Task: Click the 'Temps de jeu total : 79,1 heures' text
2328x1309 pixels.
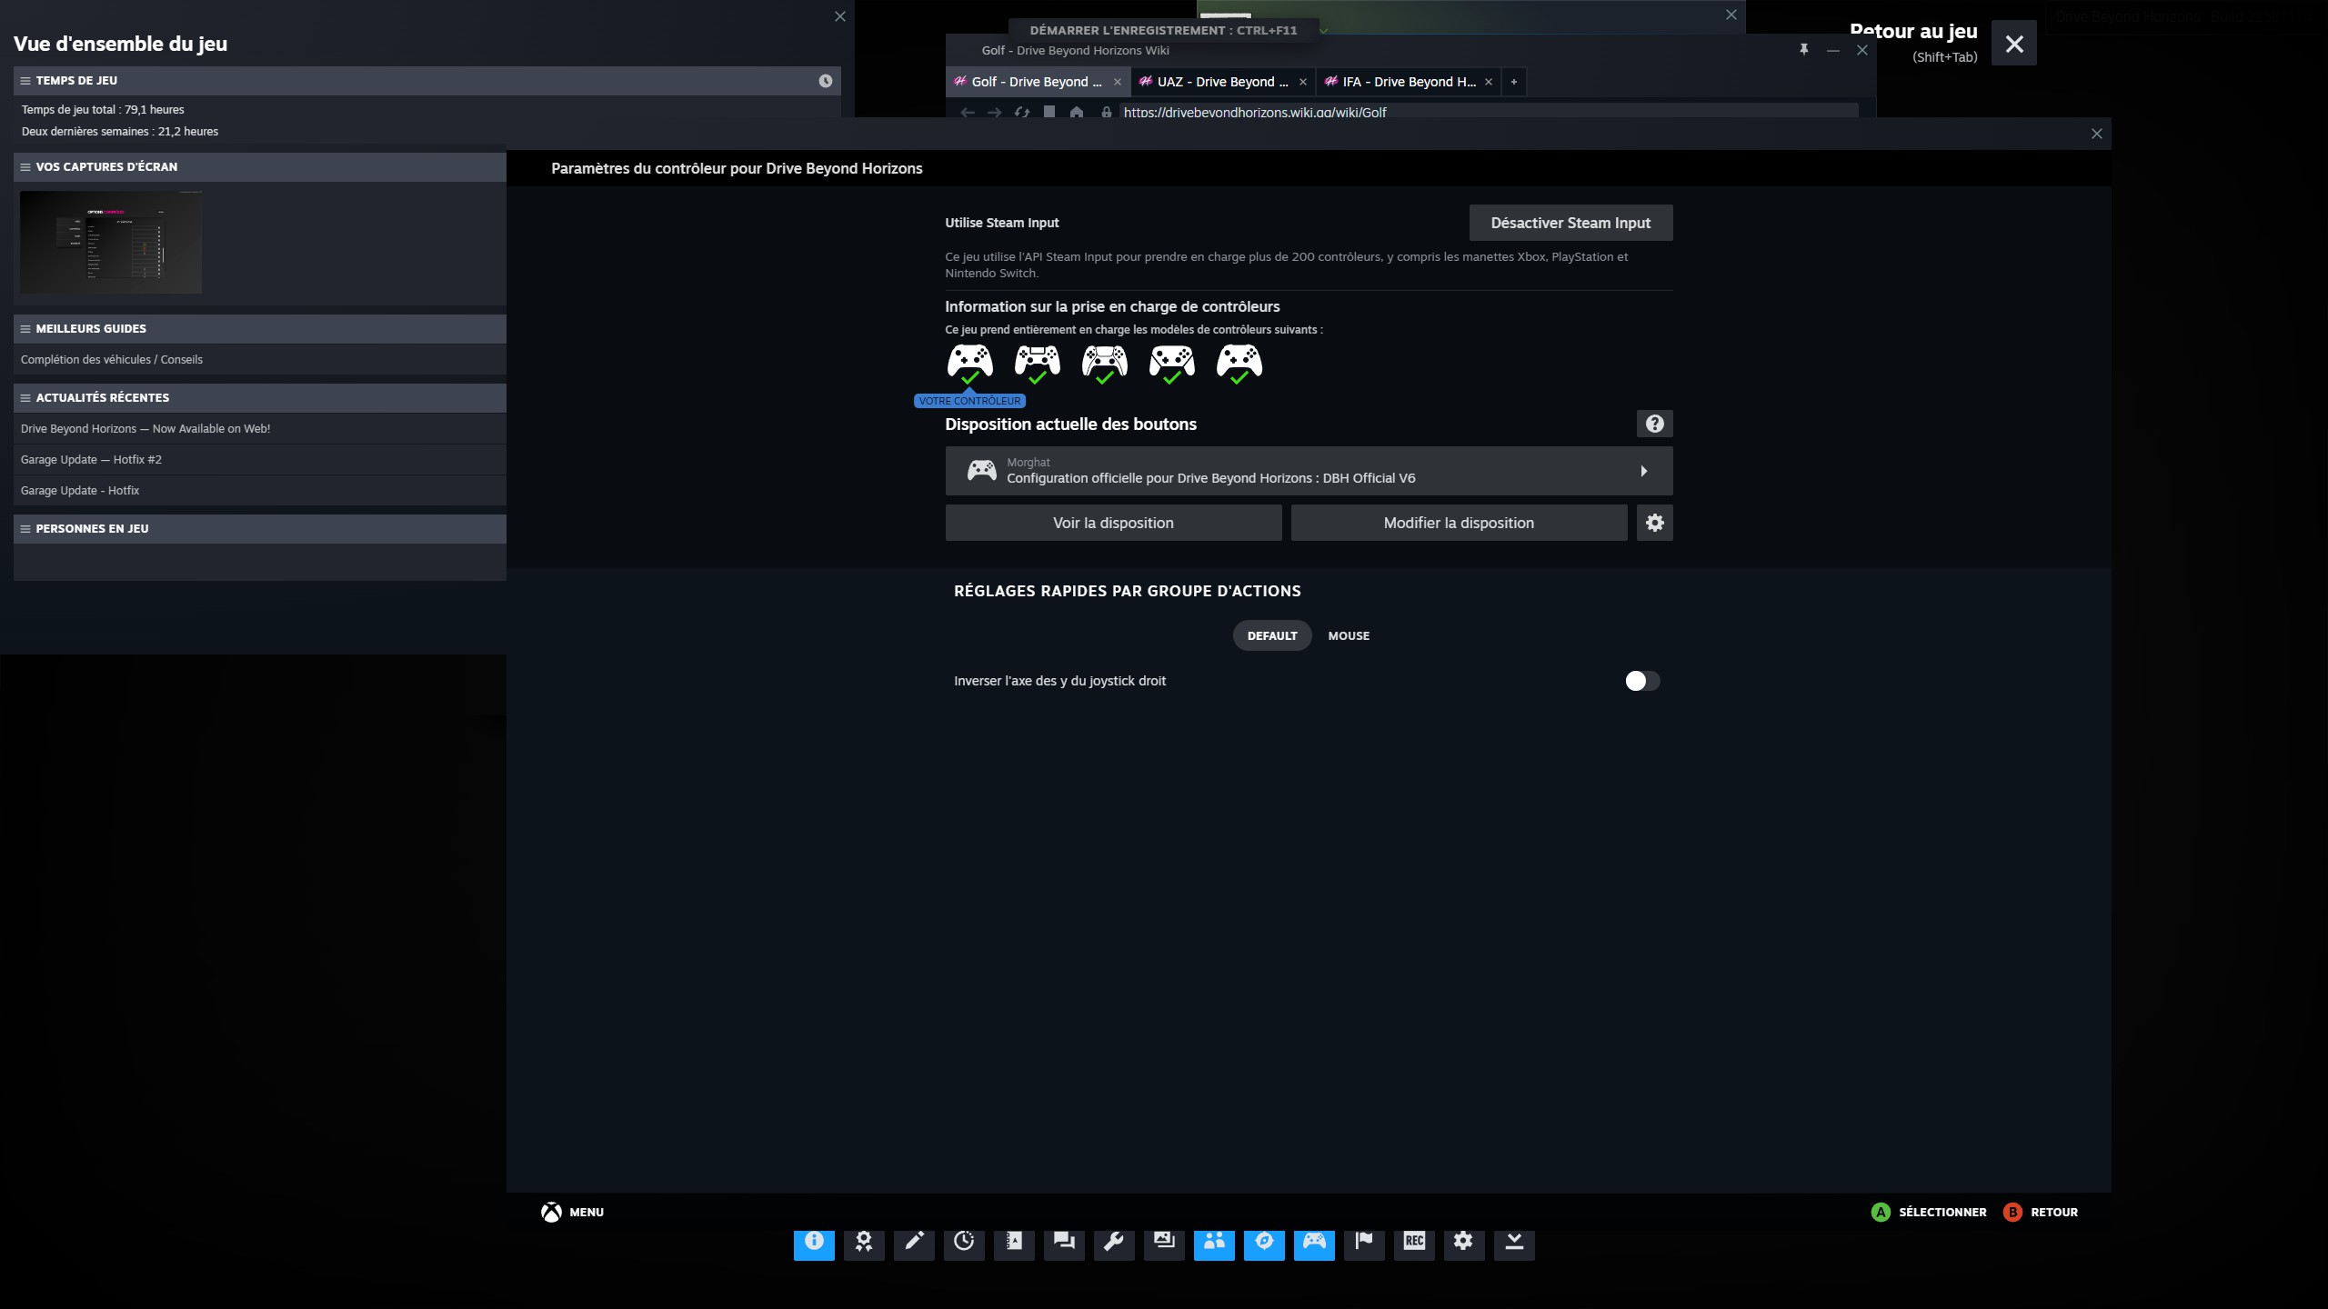Action: (x=103, y=110)
